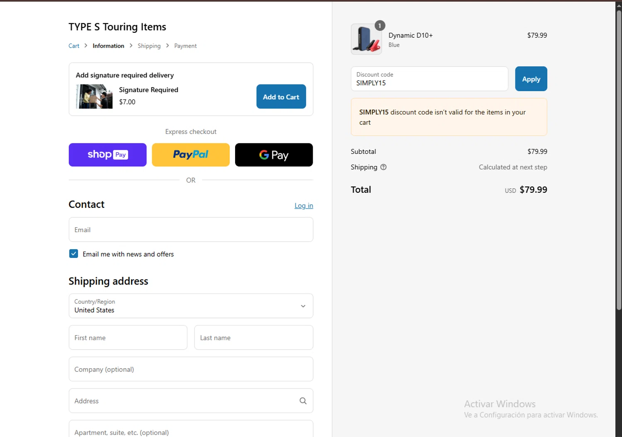Focus the Address field
This screenshot has height=437, width=622.
pyautogui.click(x=191, y=401)
